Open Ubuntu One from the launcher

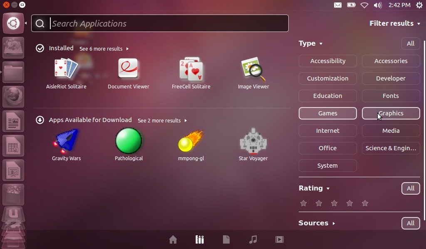coord(13,214)
